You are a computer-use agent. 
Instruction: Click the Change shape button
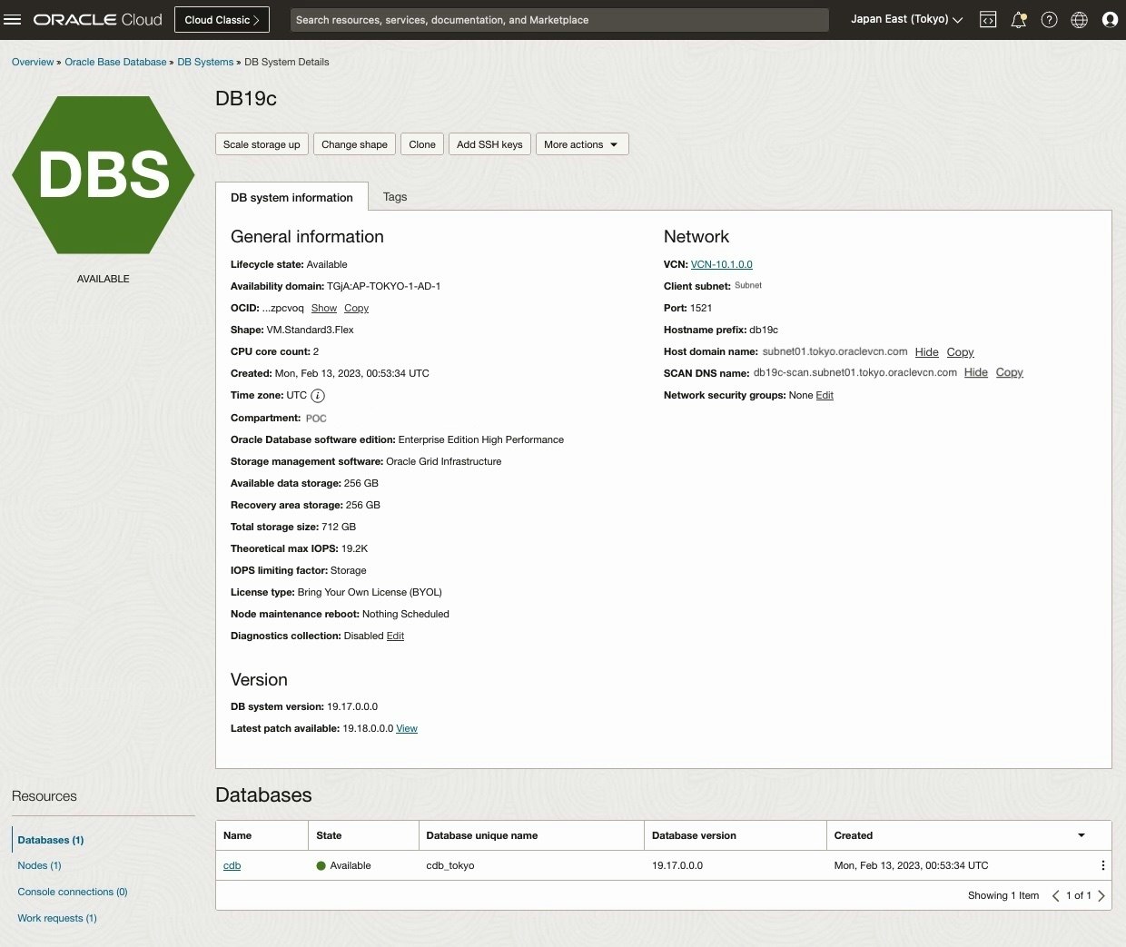354,144
